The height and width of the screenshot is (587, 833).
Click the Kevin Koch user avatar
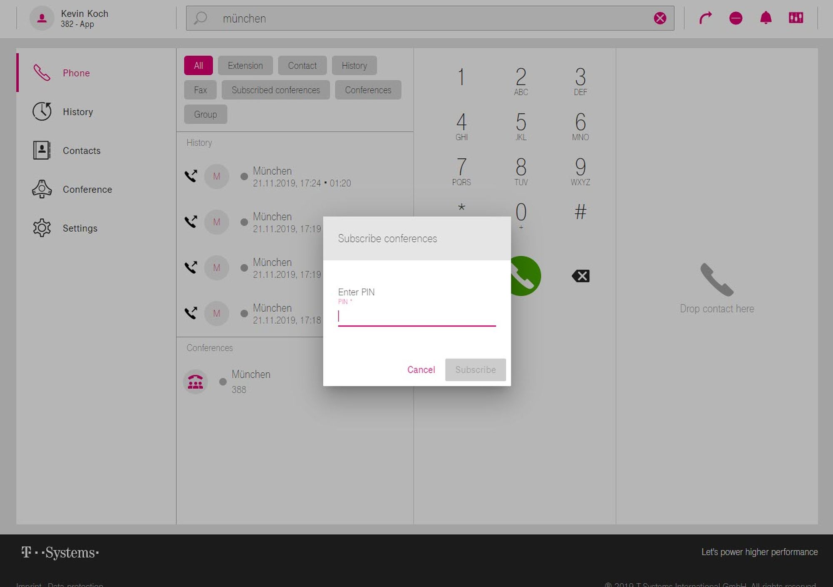pos(42,18)
